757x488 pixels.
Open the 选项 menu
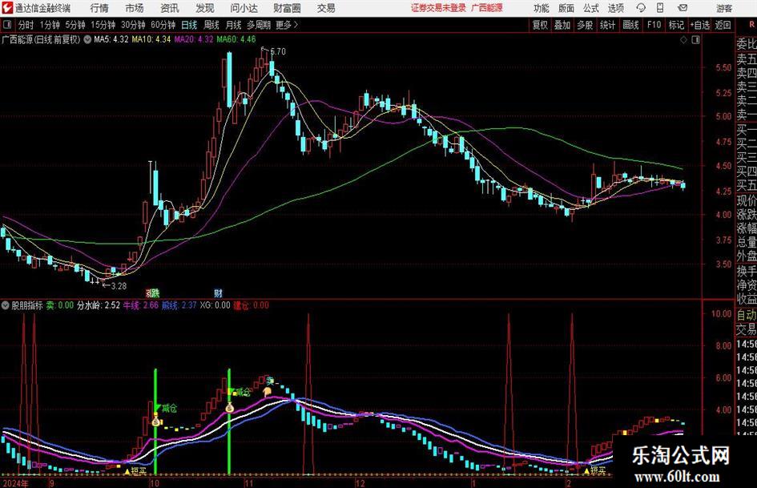pos(615,8)
